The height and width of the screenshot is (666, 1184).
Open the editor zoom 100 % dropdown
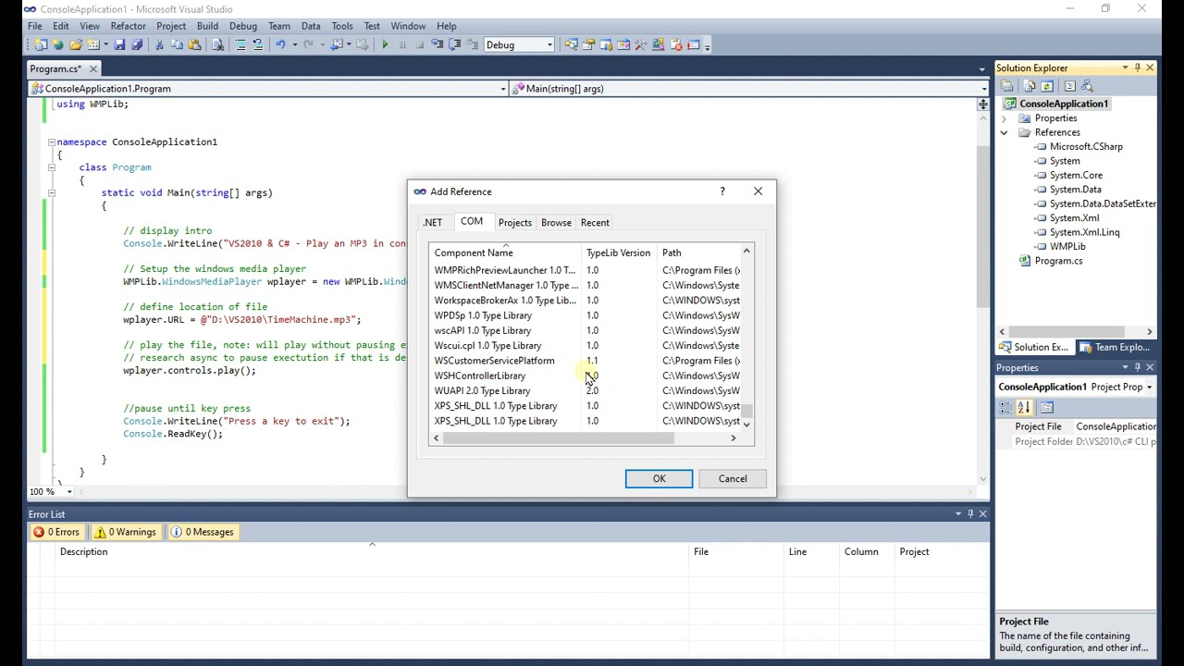[68, 491]
